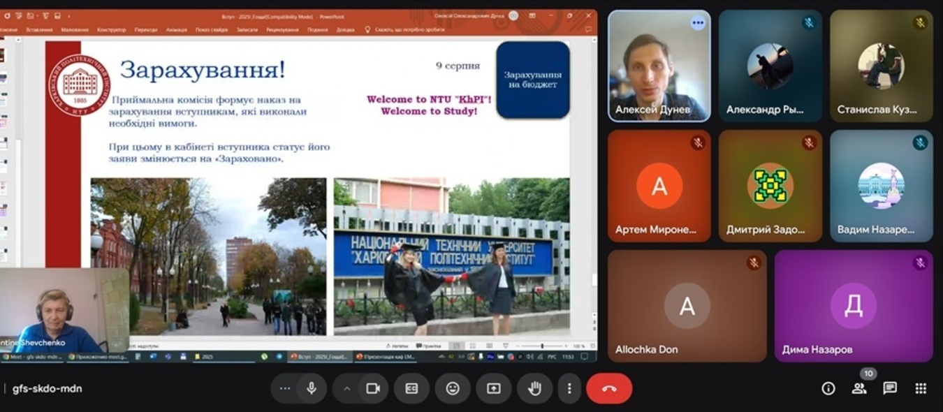The image size is (943, 412).
Task: Show the people list with 10 participants
Action: coord(859,388)
